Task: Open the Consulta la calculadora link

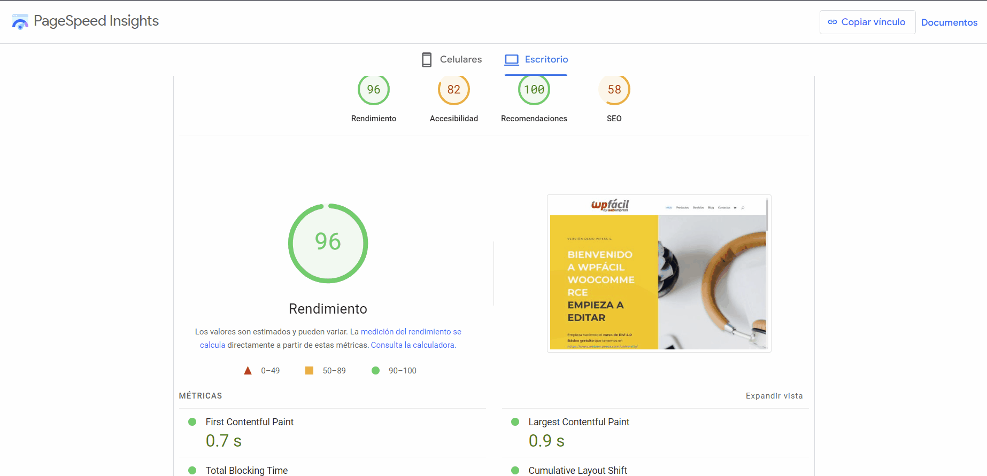Action: (x=413, y=345)
